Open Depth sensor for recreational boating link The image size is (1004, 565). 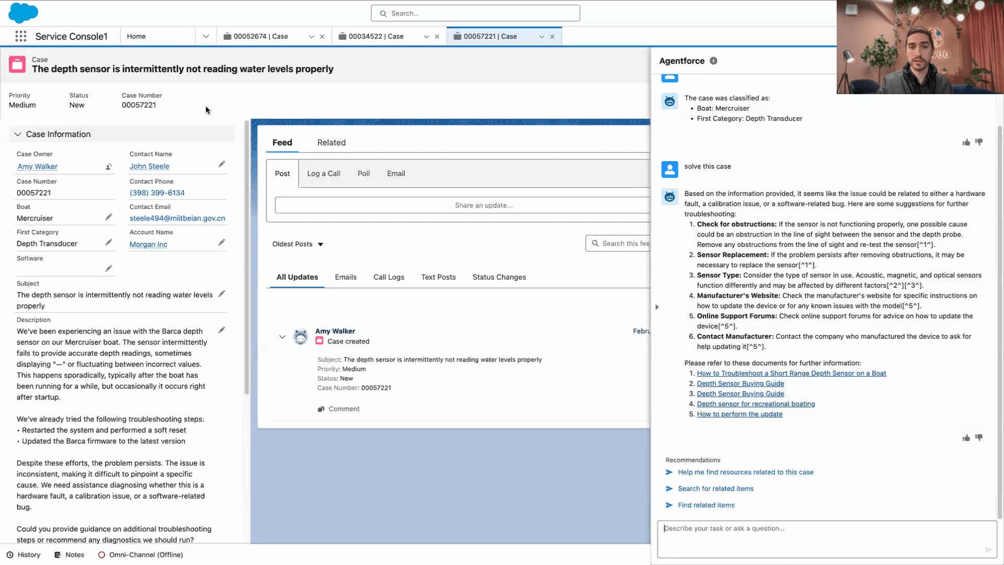(756, 404)
